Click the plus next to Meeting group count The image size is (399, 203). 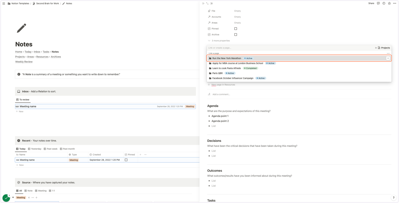(x=36, y=198)
